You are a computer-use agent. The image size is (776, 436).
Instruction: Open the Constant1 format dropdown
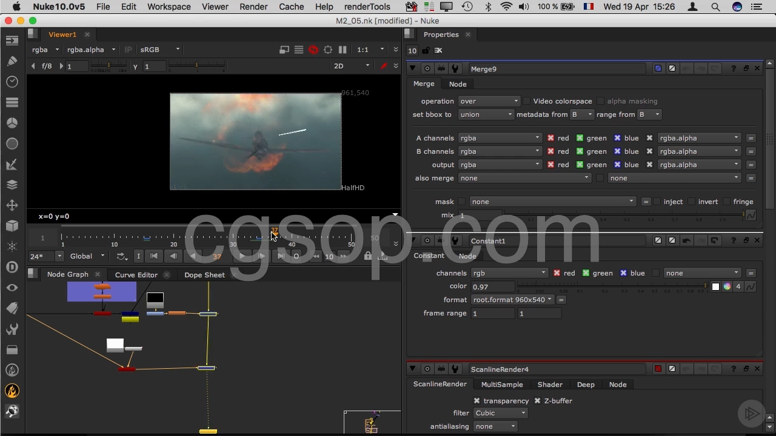click(x=512, y=300)
